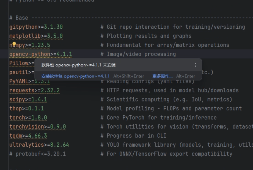This screenshot has height=170, width=253.
Task: Click the commented protobuf<=3.20.1 line
Action: pyautogui.click(x=38, y=154)
